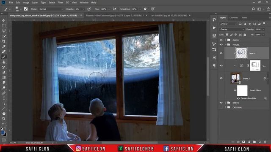Open the Brush Settings panel icon in options bar
271x152 pixels.
(26, 9)
